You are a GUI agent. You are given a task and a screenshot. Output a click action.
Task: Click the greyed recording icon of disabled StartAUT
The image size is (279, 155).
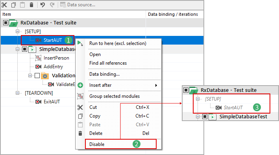[x=219, y=108]
